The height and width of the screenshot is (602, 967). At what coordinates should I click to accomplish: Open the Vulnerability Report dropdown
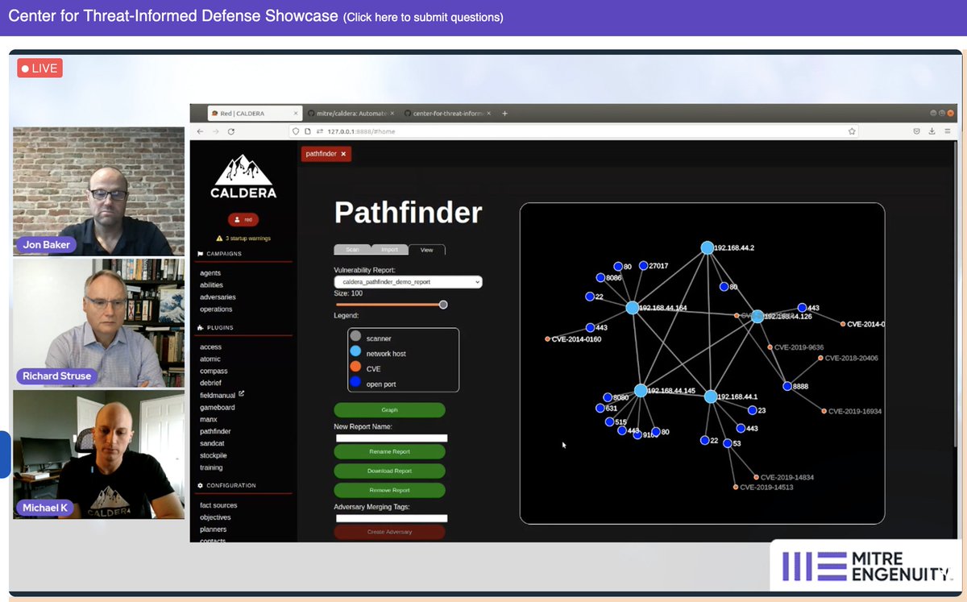point(408,282)
